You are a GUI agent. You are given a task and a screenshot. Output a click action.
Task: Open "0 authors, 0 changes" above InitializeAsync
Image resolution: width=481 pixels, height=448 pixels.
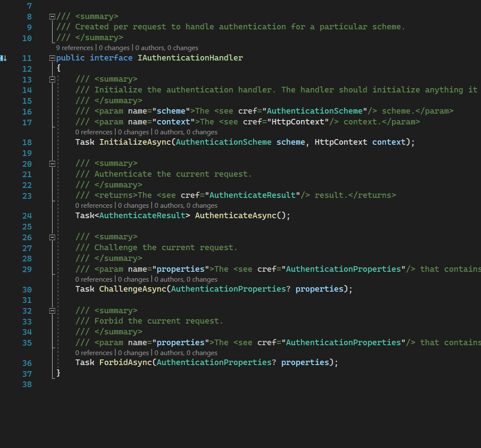[186, 132]
